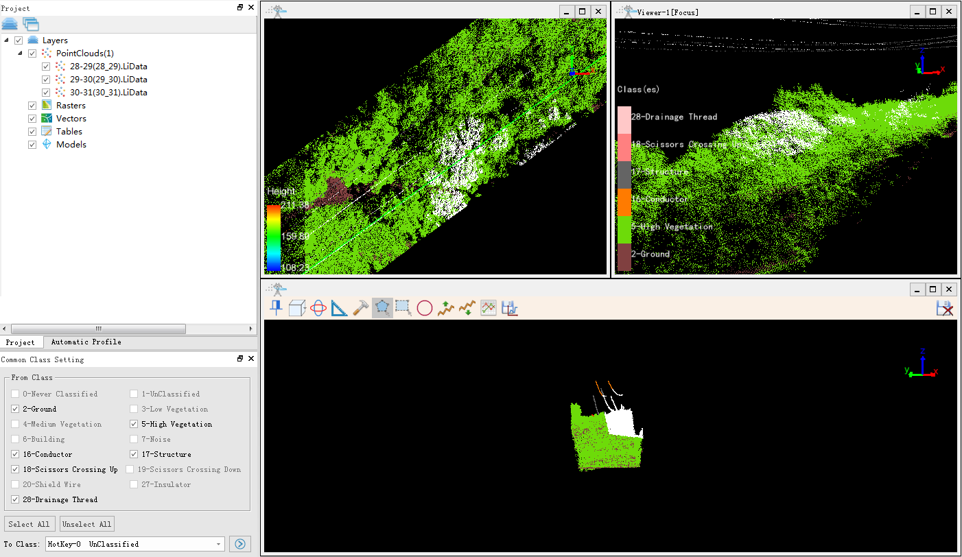
Task: Click the Project panel scroll-right arrow
Action: point(250,329)
